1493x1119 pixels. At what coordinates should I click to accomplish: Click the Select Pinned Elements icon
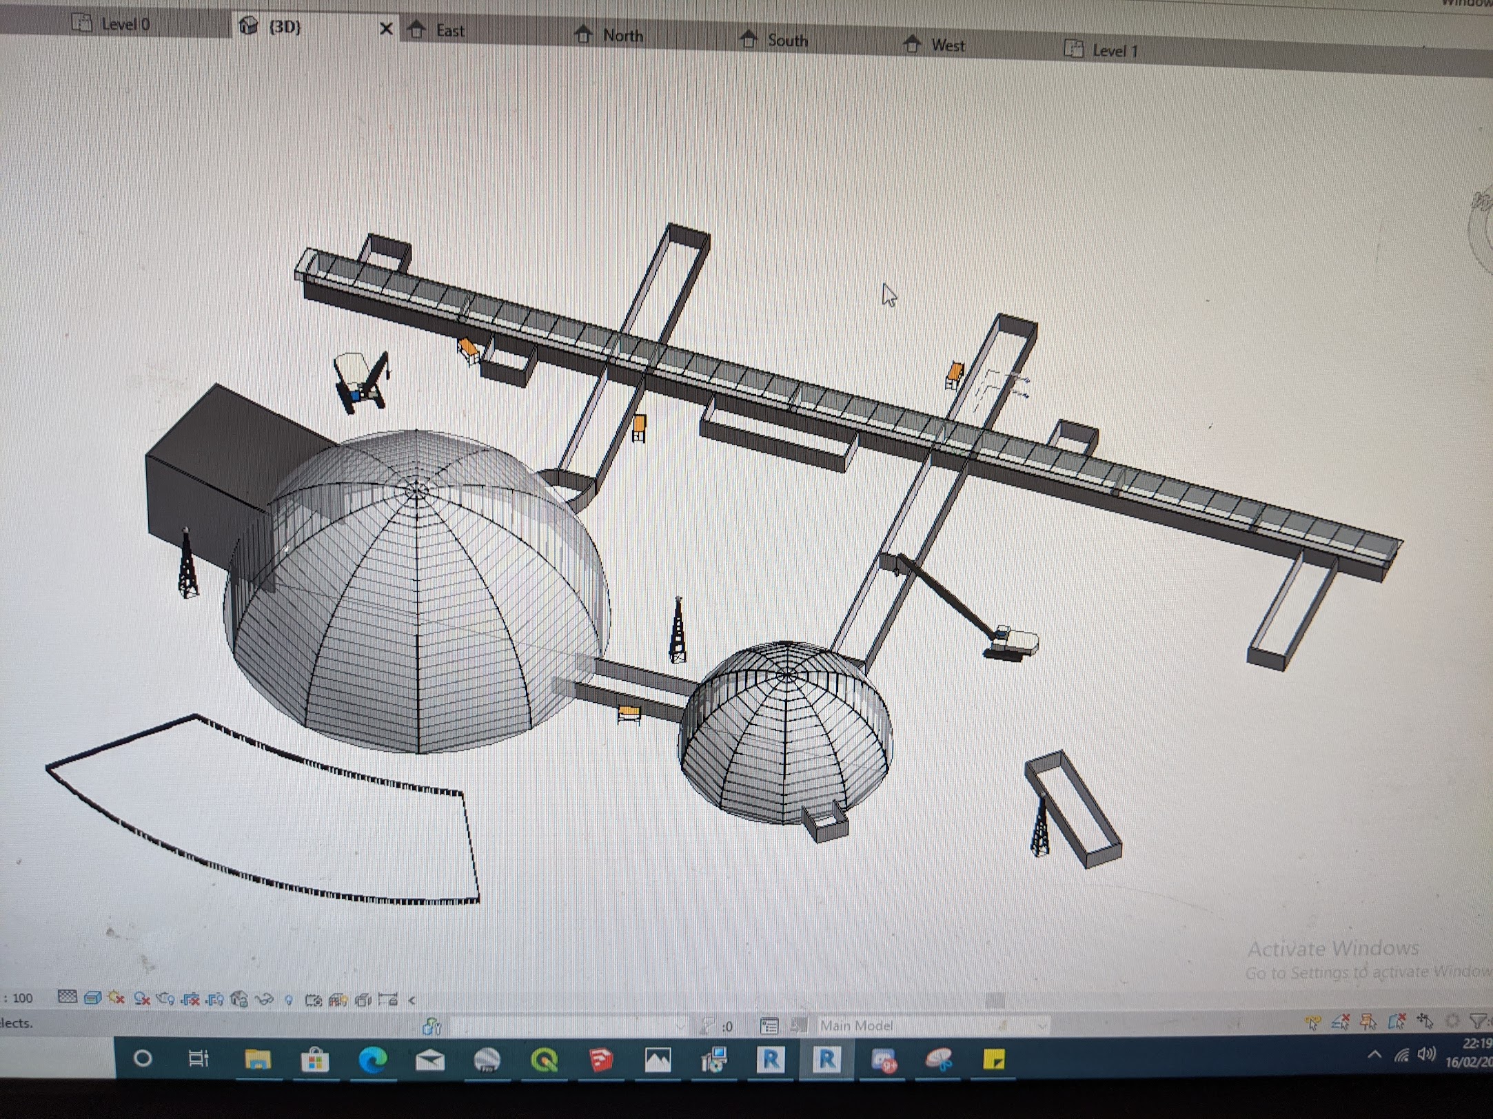coord(1369,1022)
